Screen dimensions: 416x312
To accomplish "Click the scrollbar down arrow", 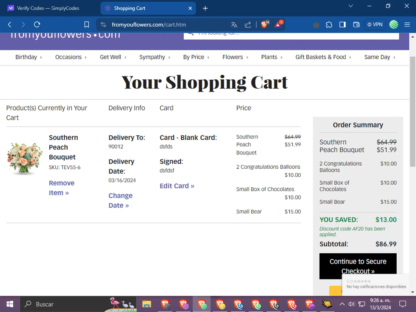I will (413, 292).
